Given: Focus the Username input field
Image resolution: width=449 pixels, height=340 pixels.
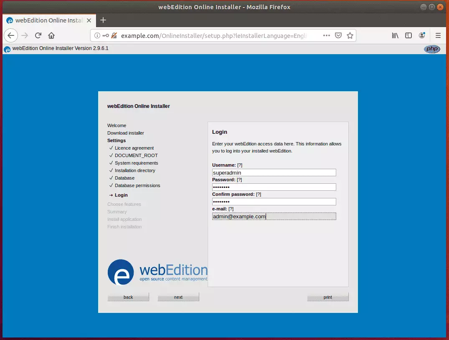Looking at the screenshot, I should (274, 172).
